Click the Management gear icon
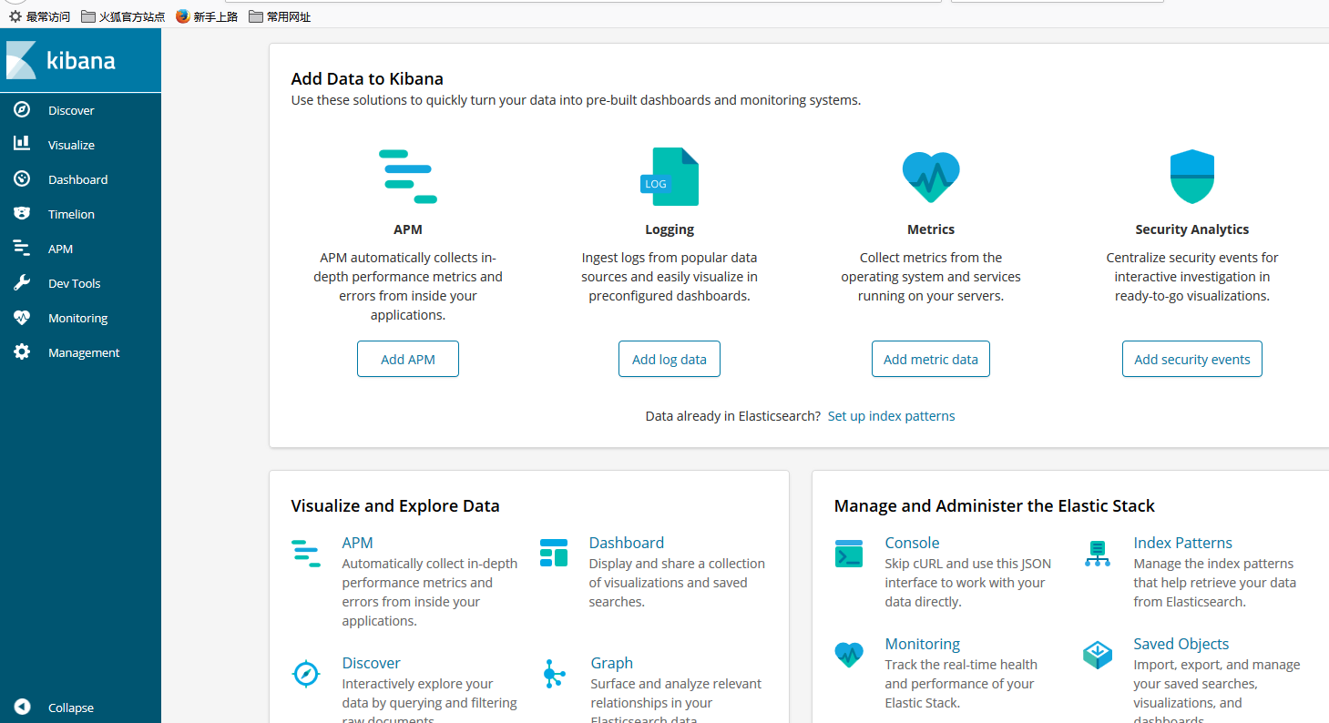Screen dimensions: 1329x723 (22, 352)
